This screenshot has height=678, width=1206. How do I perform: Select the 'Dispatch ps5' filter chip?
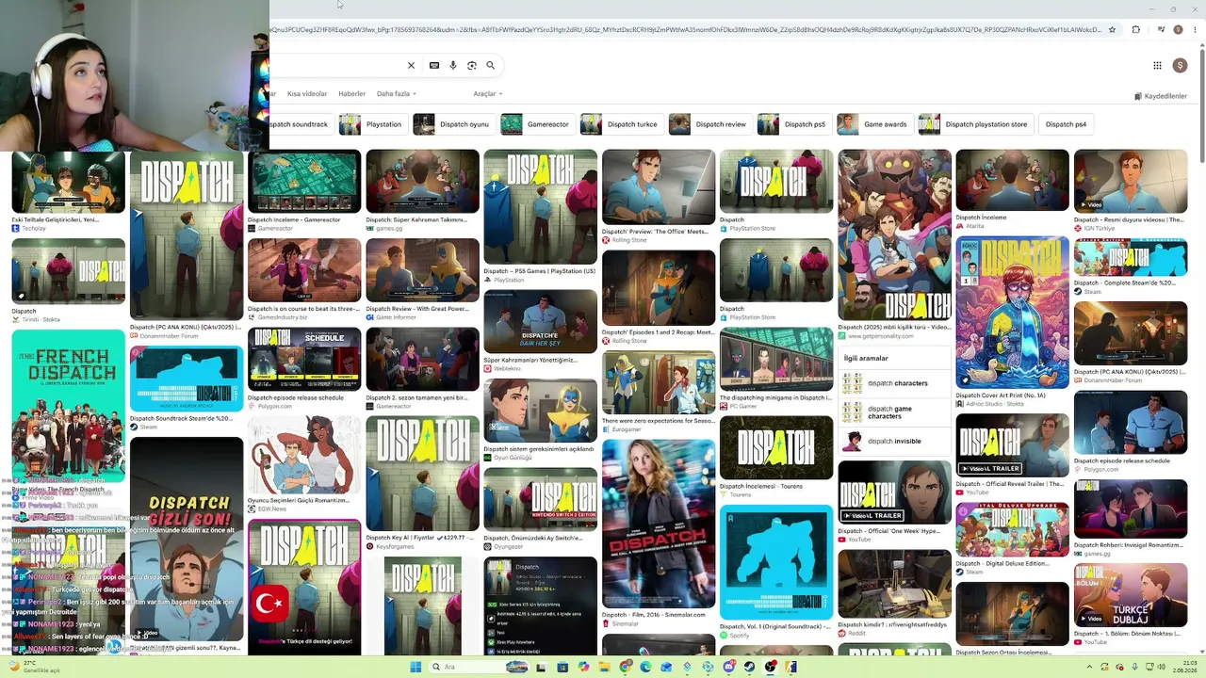point(793,124)
